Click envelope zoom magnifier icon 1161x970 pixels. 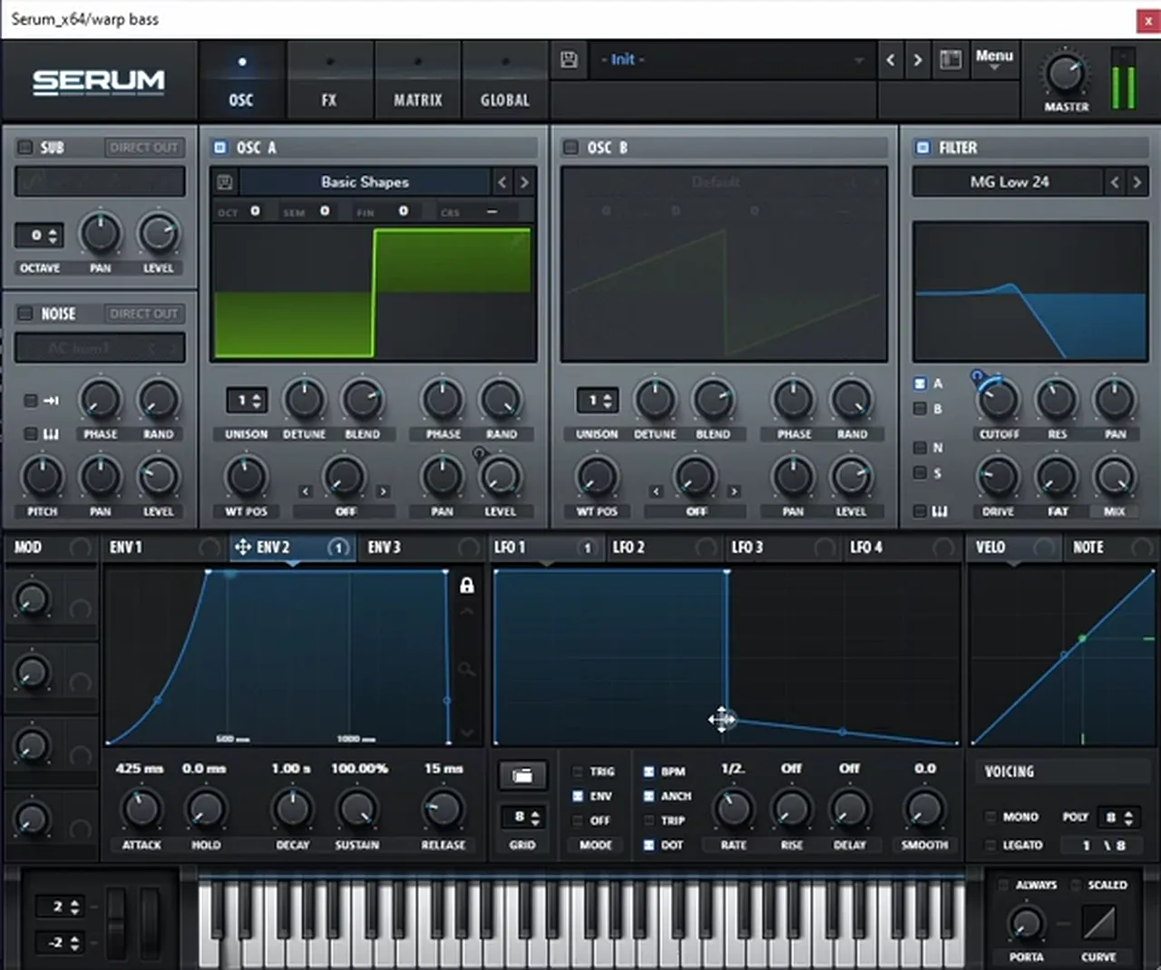pos(467,671)
